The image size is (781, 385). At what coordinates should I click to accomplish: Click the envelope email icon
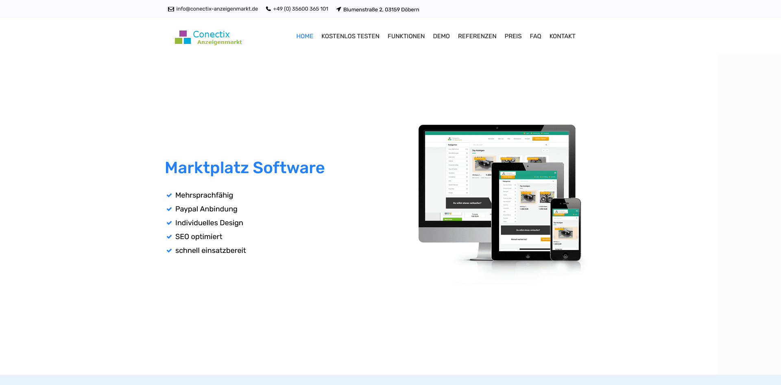click(x=171, y=9)
